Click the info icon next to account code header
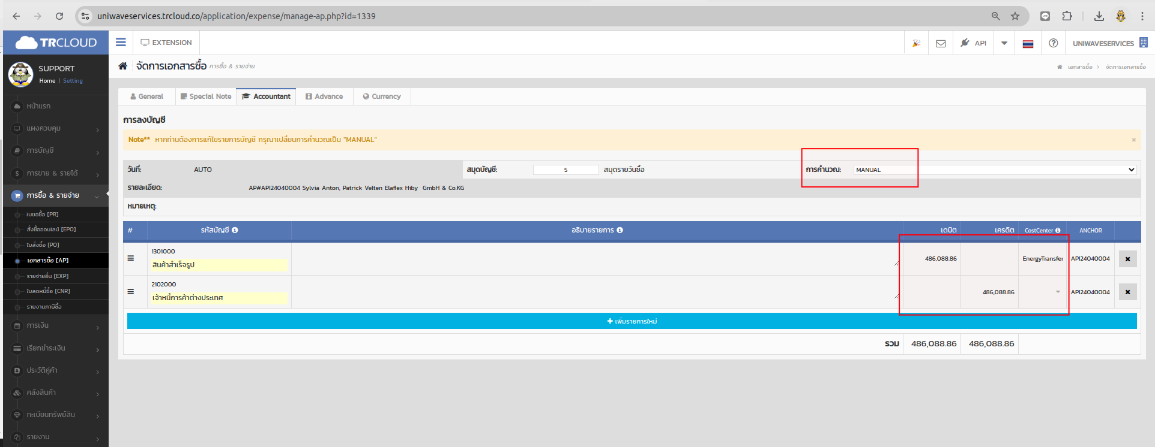1155x447 pixels. (235, 230)
